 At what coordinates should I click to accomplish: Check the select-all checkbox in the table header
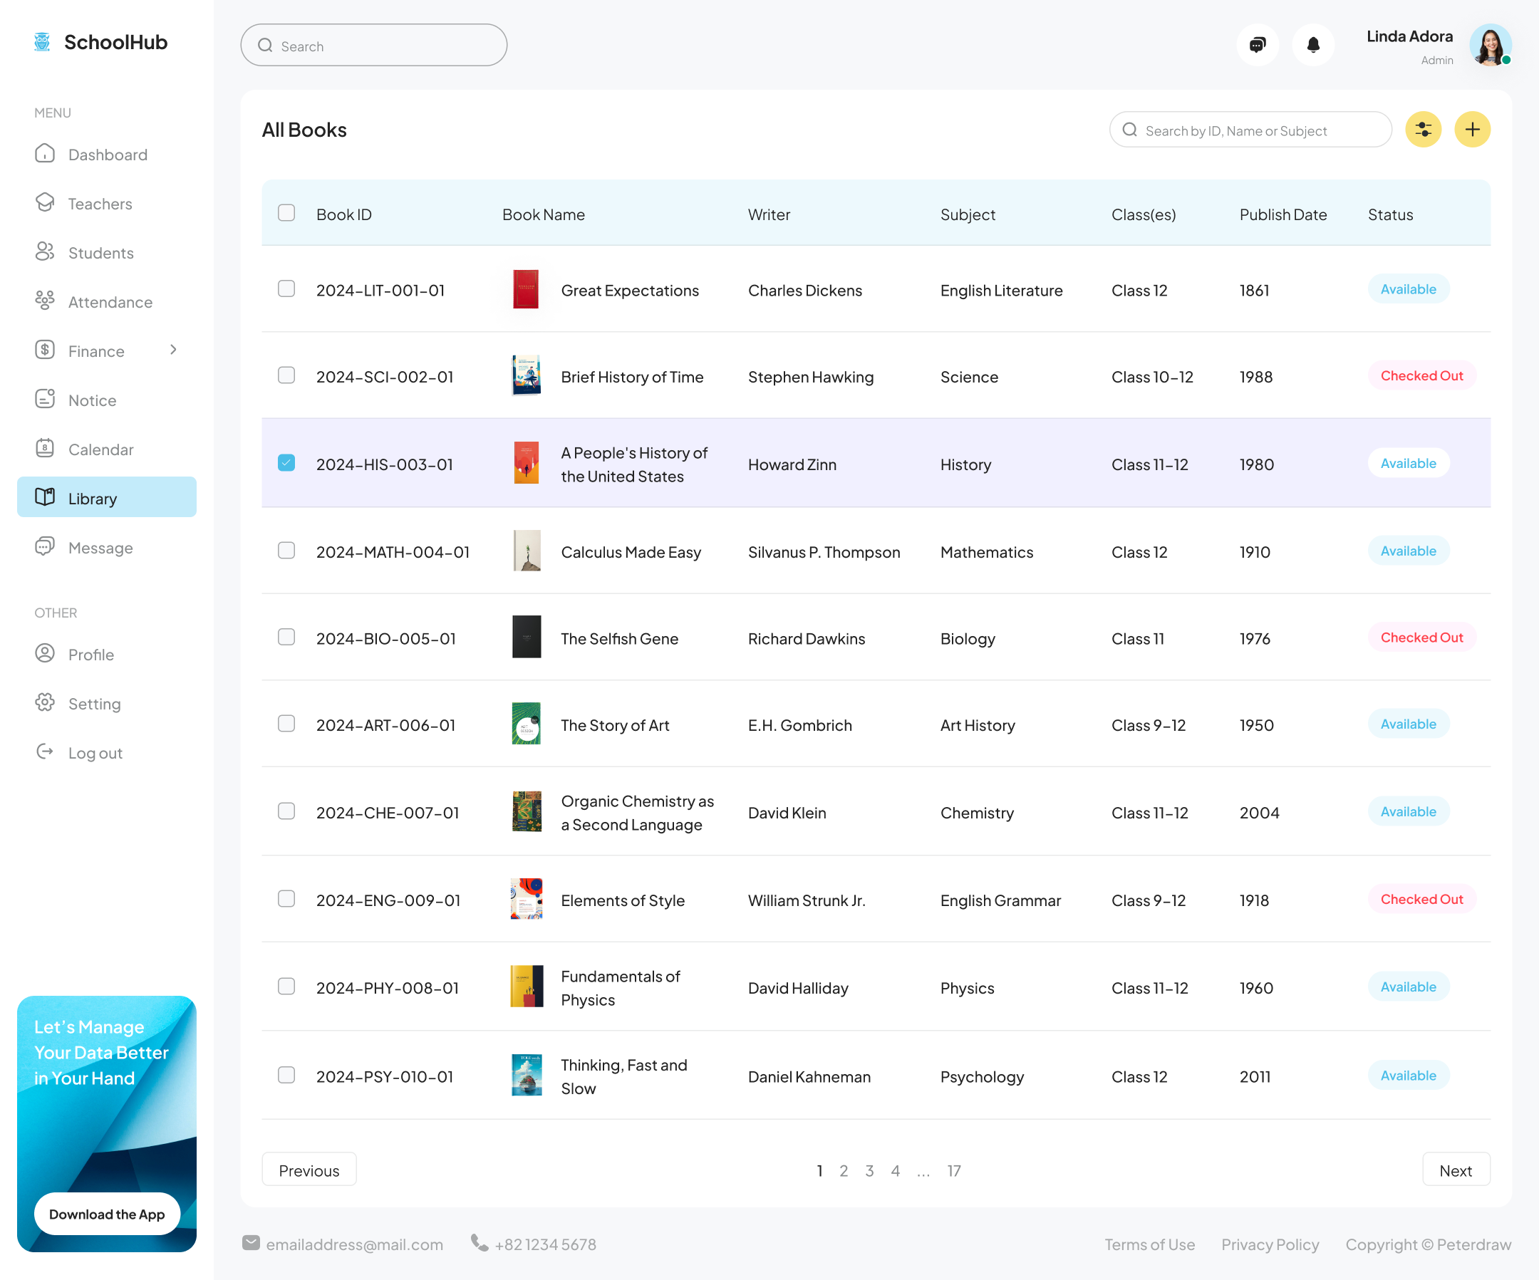(286, 213)
